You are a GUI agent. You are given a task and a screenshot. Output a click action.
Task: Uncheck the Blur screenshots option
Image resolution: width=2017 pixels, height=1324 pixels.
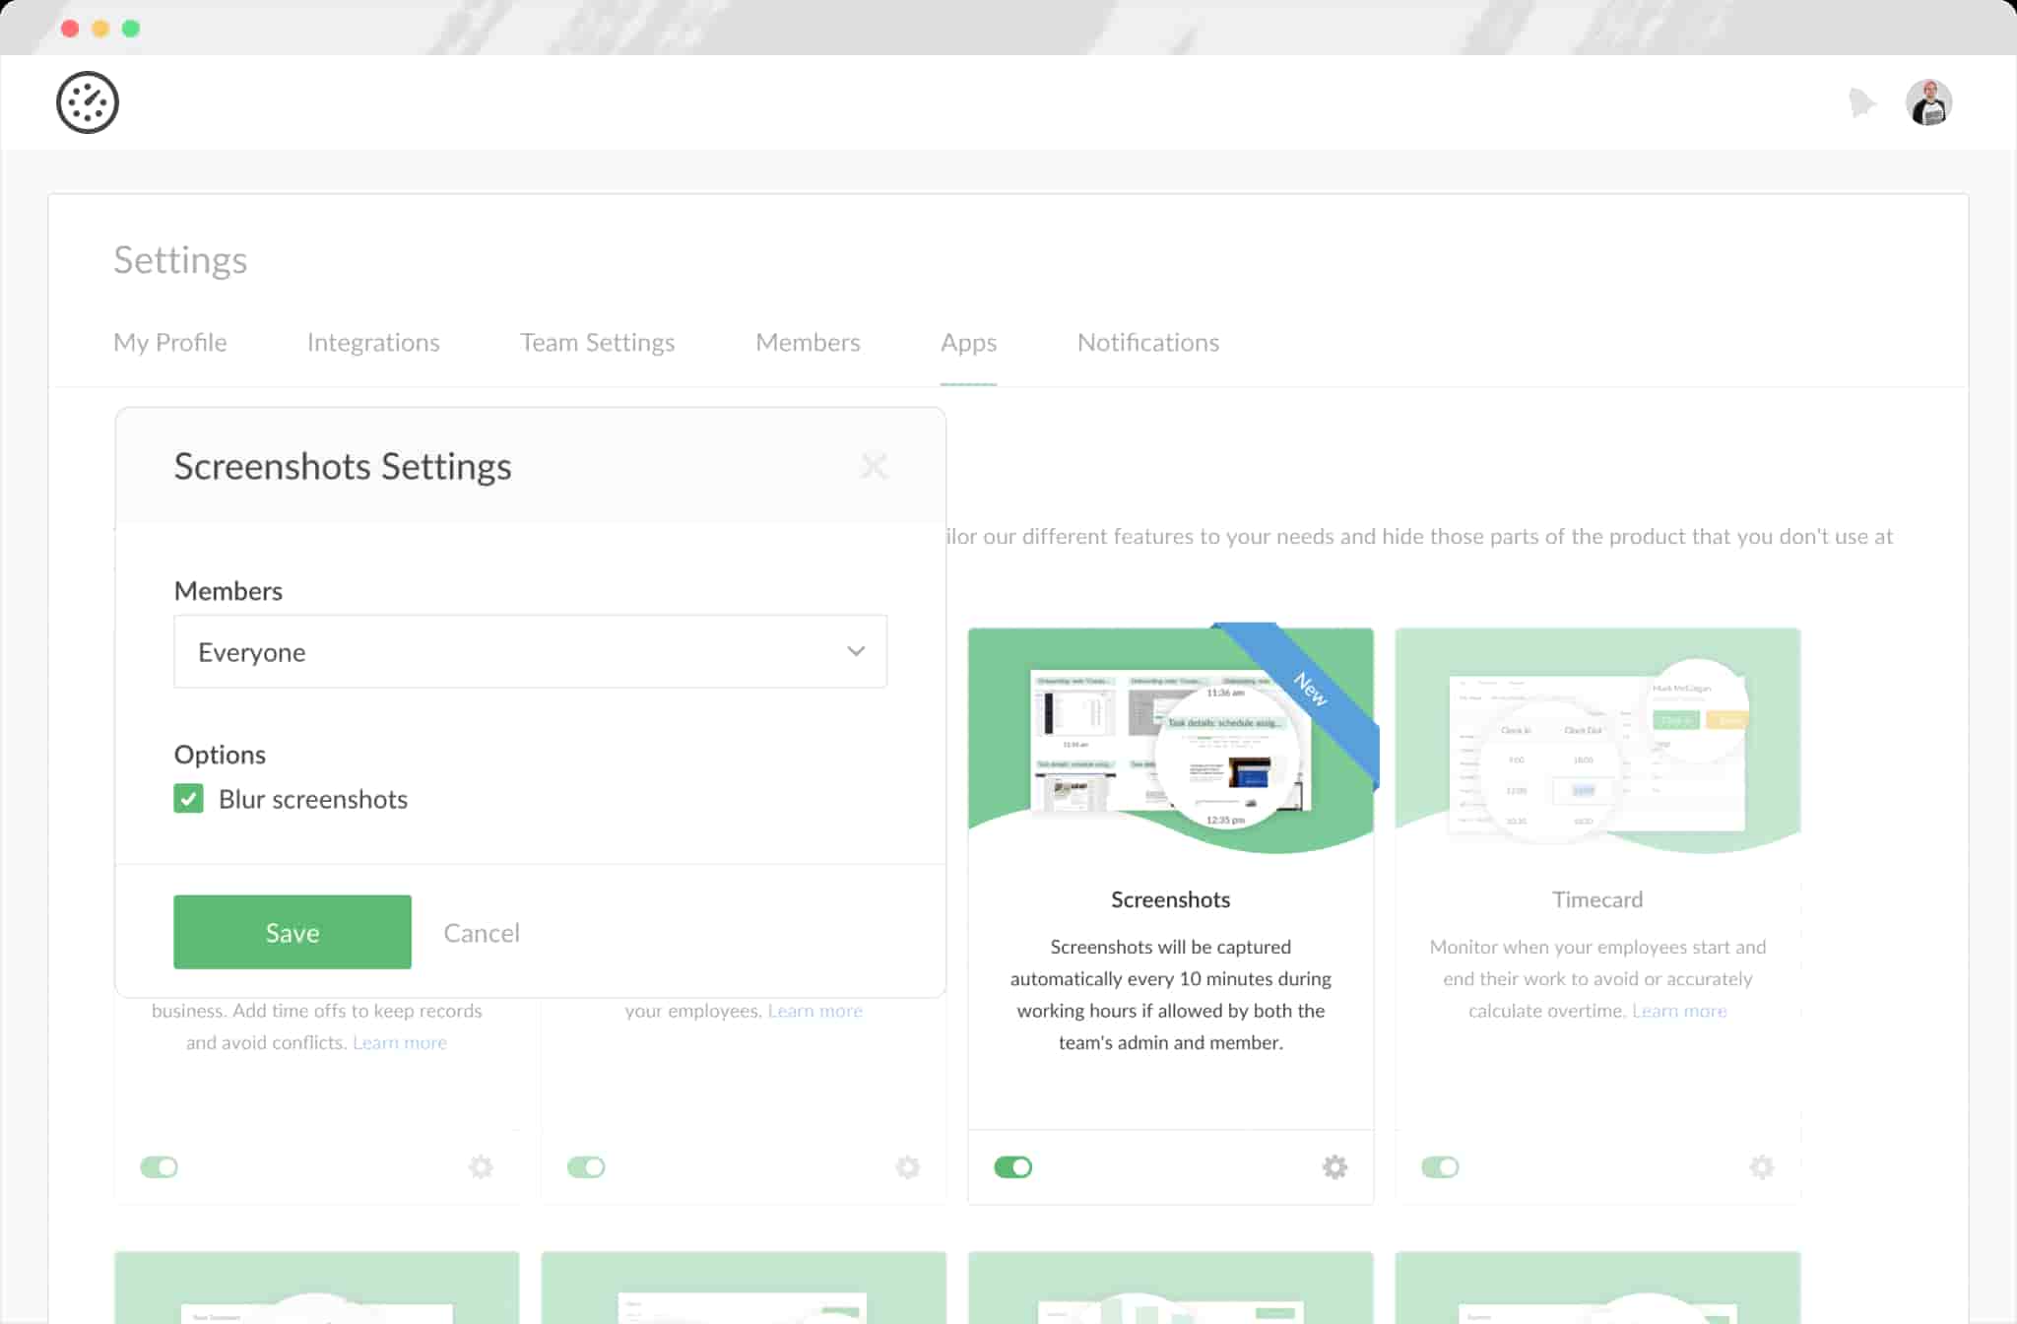click(188, 799)
